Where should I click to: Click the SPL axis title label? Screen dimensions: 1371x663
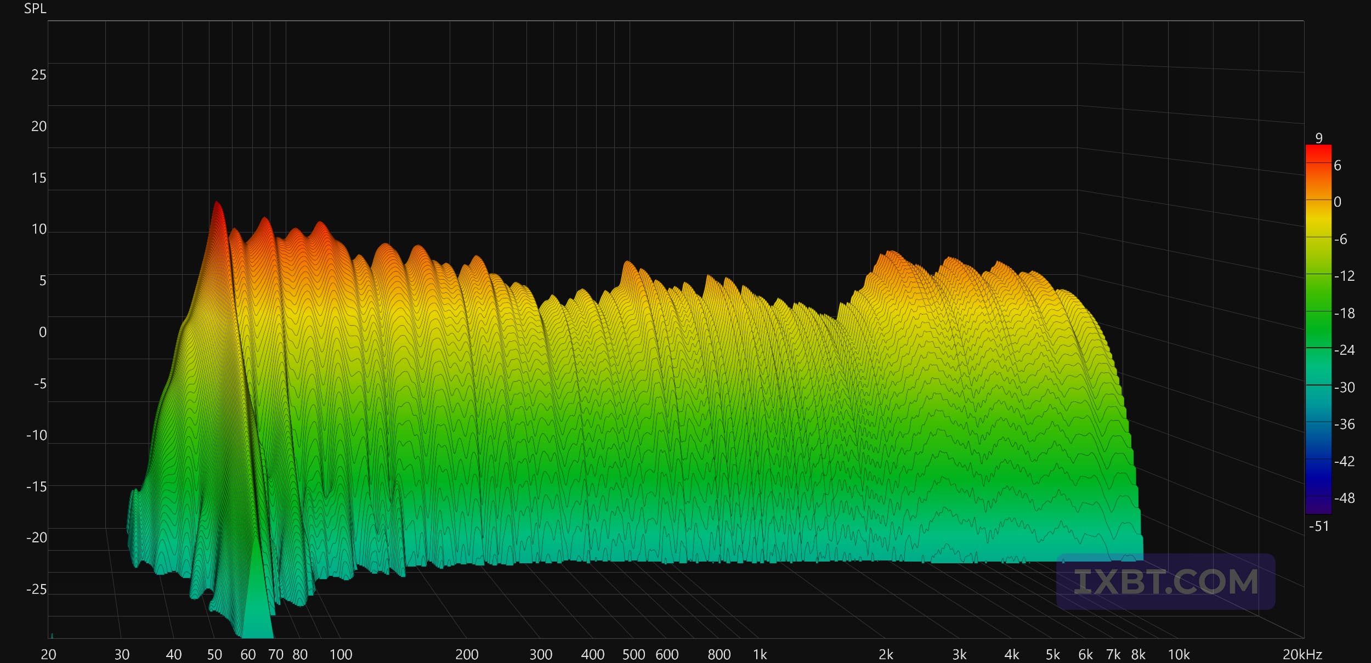[35, 9]
